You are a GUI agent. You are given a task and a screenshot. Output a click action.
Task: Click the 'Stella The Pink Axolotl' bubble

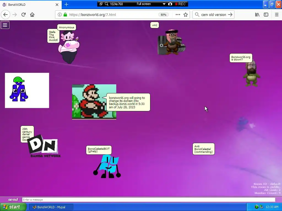pyautogui.click(x=53, y=36)
